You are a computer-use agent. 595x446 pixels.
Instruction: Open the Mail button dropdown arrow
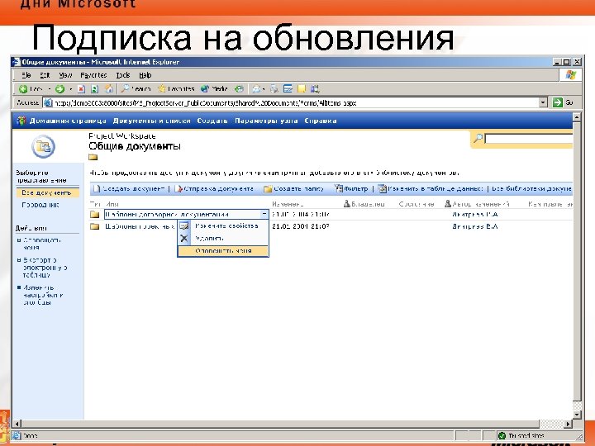point(264,89)
